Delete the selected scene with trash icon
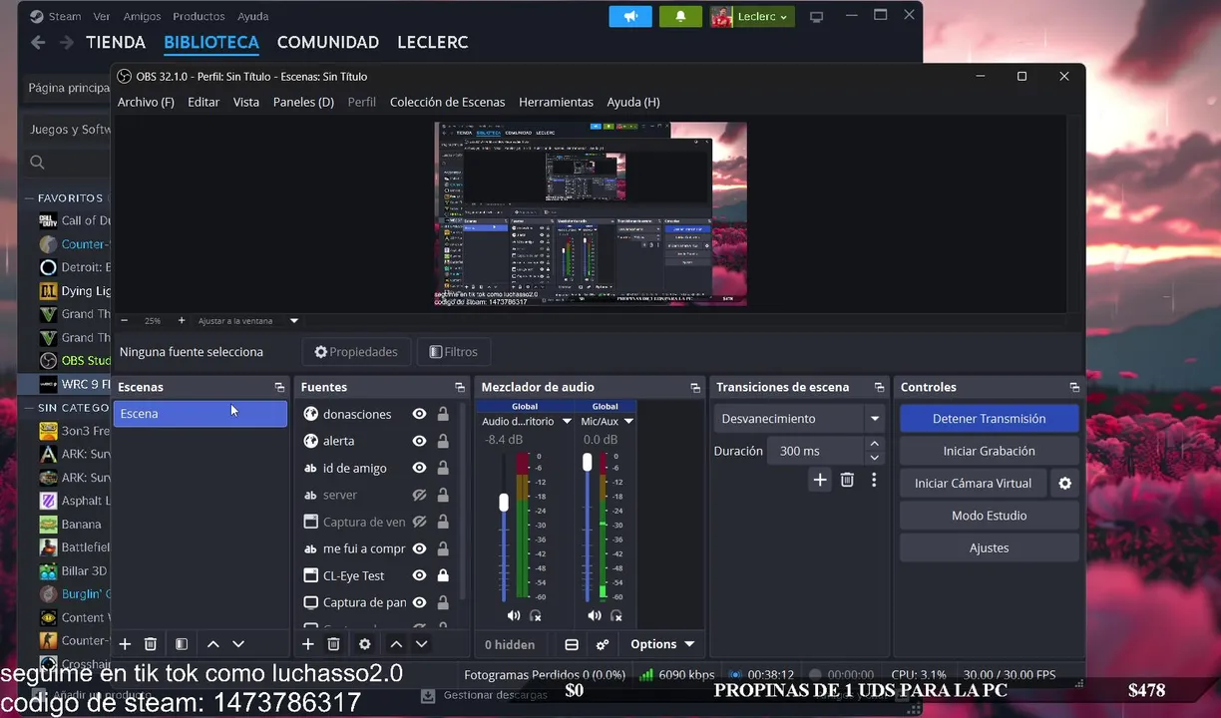Screen dimensions: 1221x718 151,644
